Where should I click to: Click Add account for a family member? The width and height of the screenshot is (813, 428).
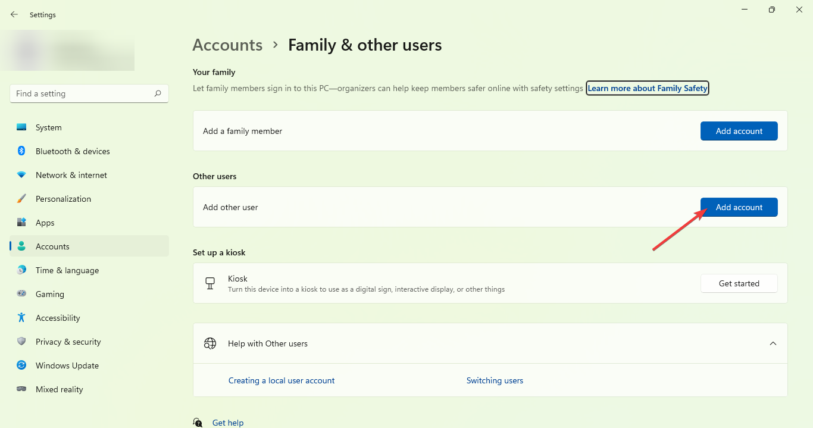coord(739,131)
